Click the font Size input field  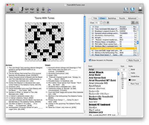(124, 70)
